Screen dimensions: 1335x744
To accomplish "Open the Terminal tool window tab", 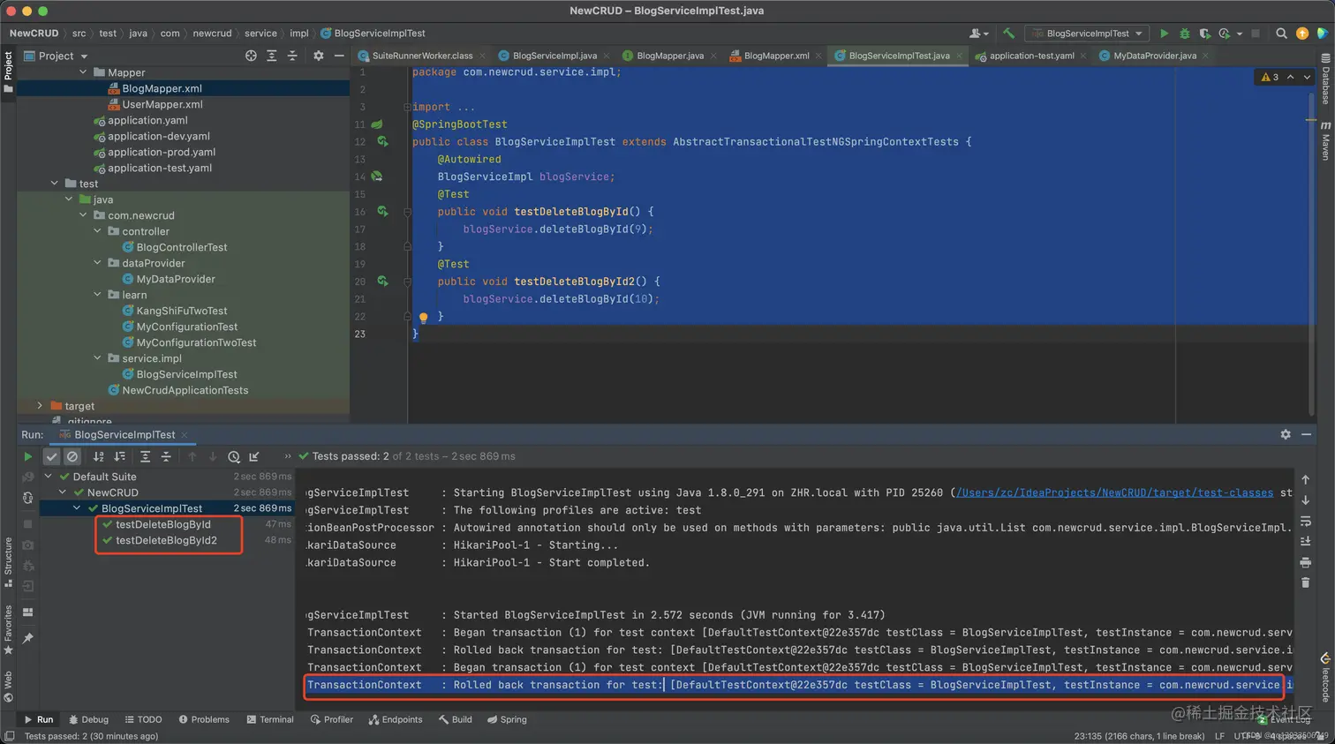I will point(270,719).
